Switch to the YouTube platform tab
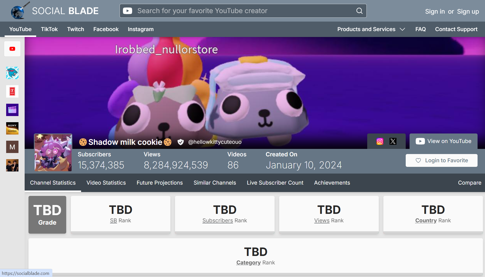 click(x=21, y=29)
